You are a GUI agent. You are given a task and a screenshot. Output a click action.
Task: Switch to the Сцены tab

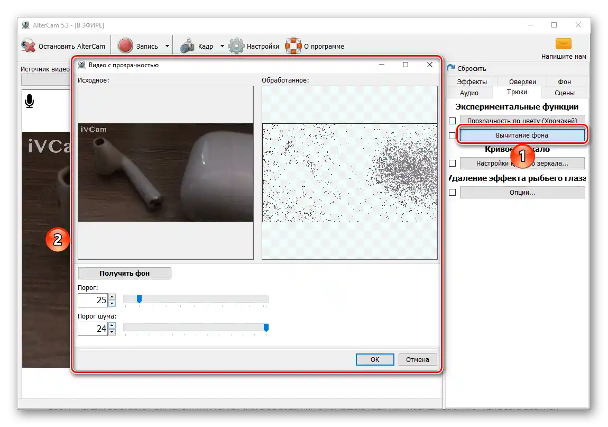coord(564,93)
